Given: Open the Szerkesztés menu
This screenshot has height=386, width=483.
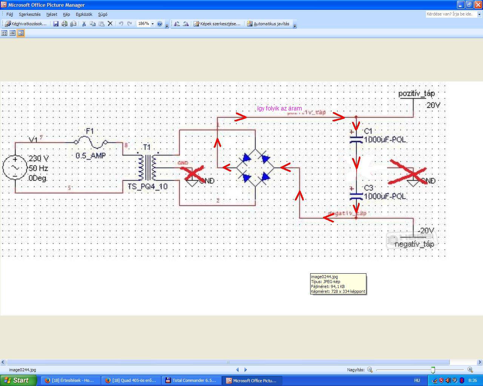Looking at the screenshot, I should coord(30,14).
